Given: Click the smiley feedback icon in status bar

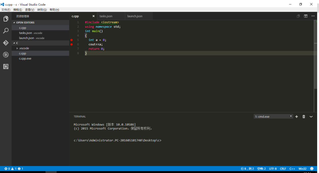Looking at the screenshot, I should click(312, 169).
